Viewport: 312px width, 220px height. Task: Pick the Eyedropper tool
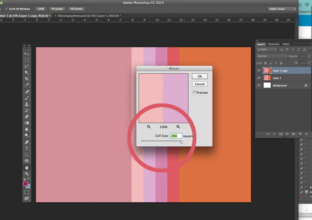click(27, 85)
